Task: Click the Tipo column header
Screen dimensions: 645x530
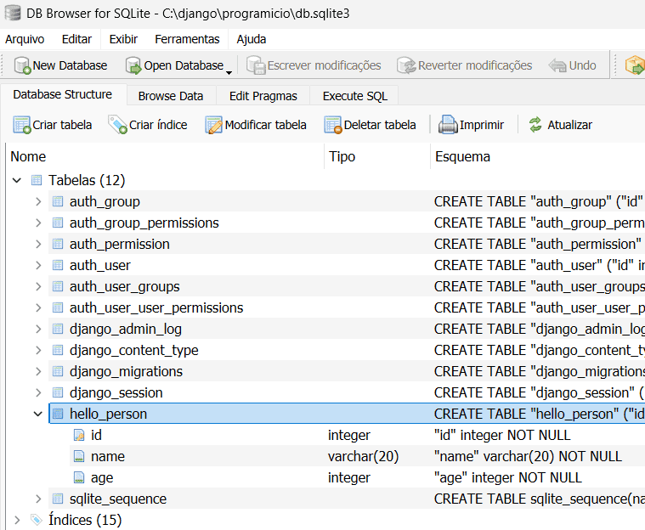Action: [377, 156]
